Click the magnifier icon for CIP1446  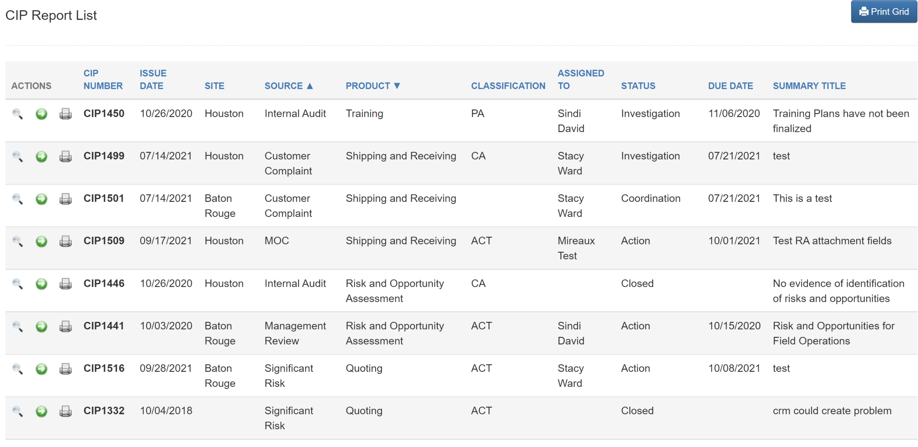[17, 284]
